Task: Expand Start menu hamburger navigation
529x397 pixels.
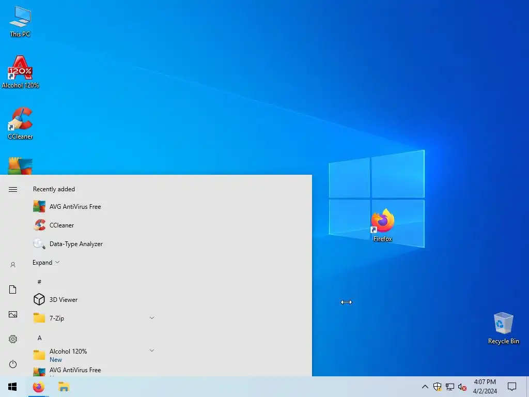Action: 13,189
